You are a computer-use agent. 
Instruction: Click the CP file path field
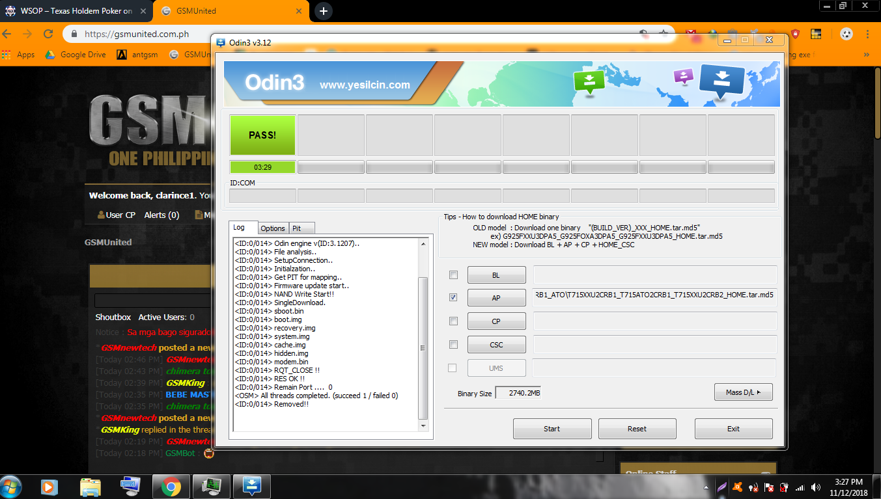655,321
